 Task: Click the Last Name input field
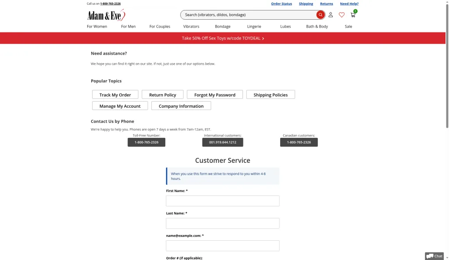point(223,223)
